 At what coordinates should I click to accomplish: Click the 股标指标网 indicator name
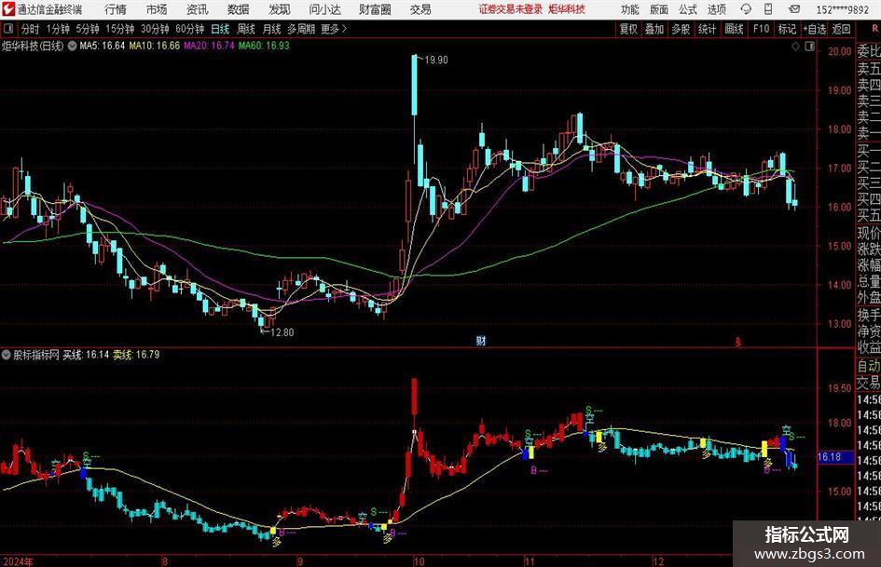[36, 355]
